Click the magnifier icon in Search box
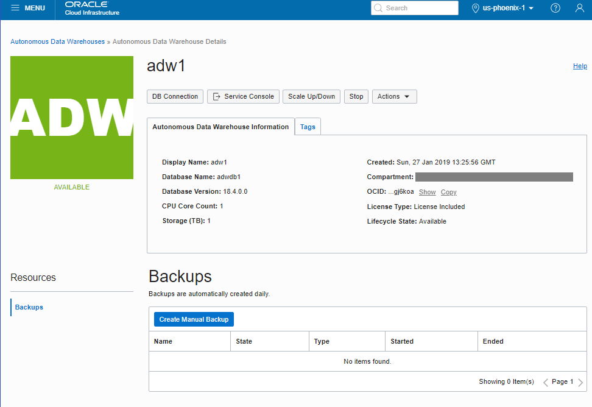 [378, 8]
